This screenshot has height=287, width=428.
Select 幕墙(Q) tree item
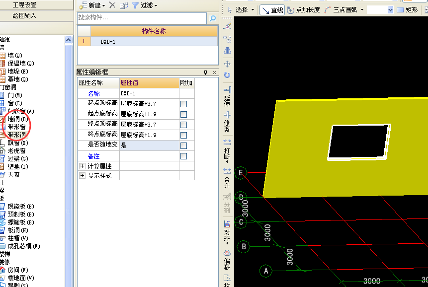18,79
